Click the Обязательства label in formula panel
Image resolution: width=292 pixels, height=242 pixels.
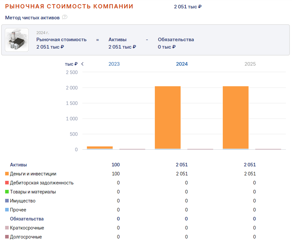[176, 40]
